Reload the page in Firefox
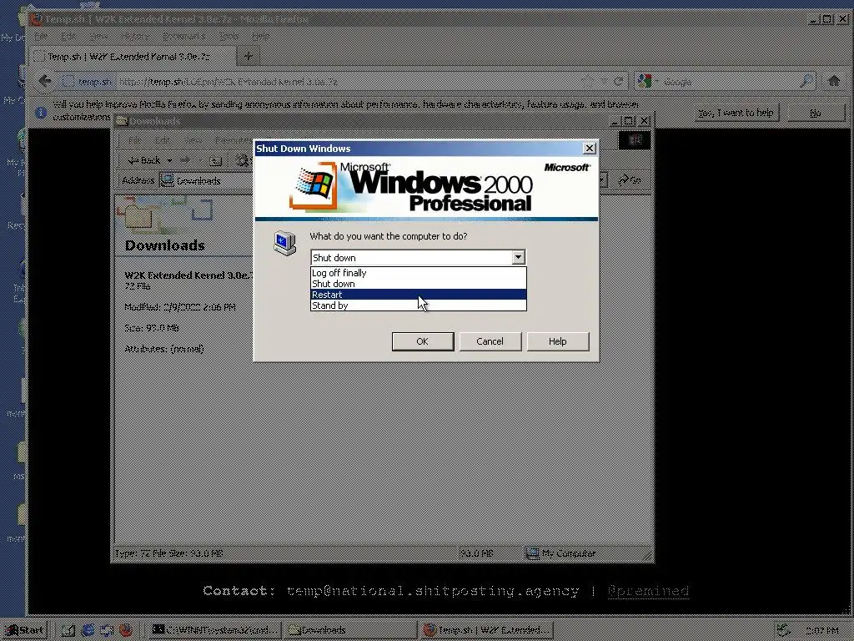The height and width of the screenshot is (641, 854). [618, 82]
